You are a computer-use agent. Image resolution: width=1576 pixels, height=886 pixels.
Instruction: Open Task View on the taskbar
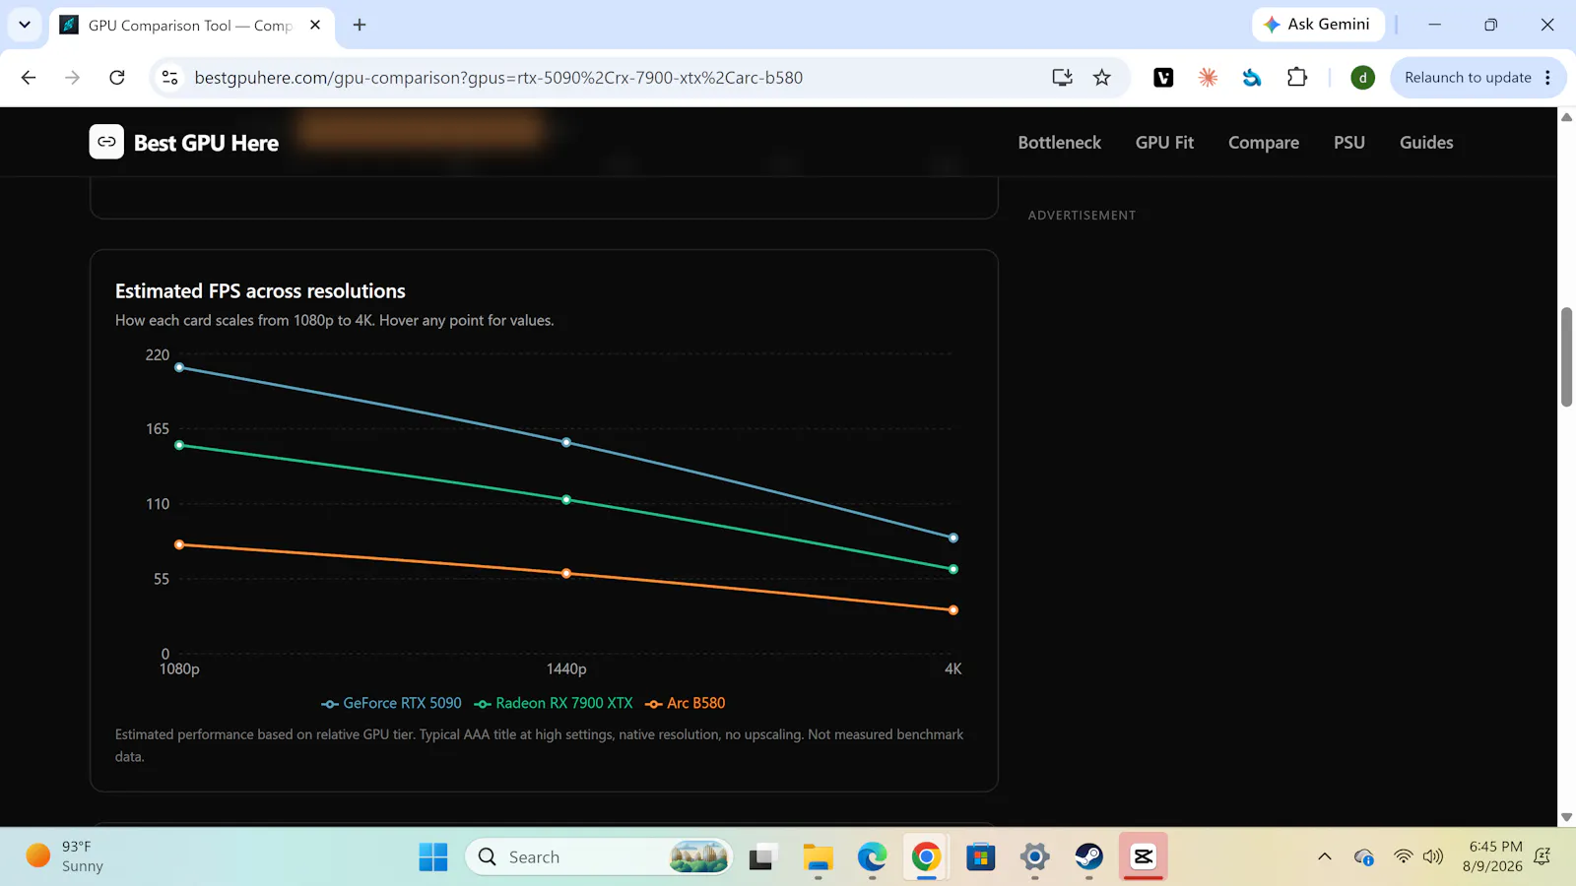(760, 856)
